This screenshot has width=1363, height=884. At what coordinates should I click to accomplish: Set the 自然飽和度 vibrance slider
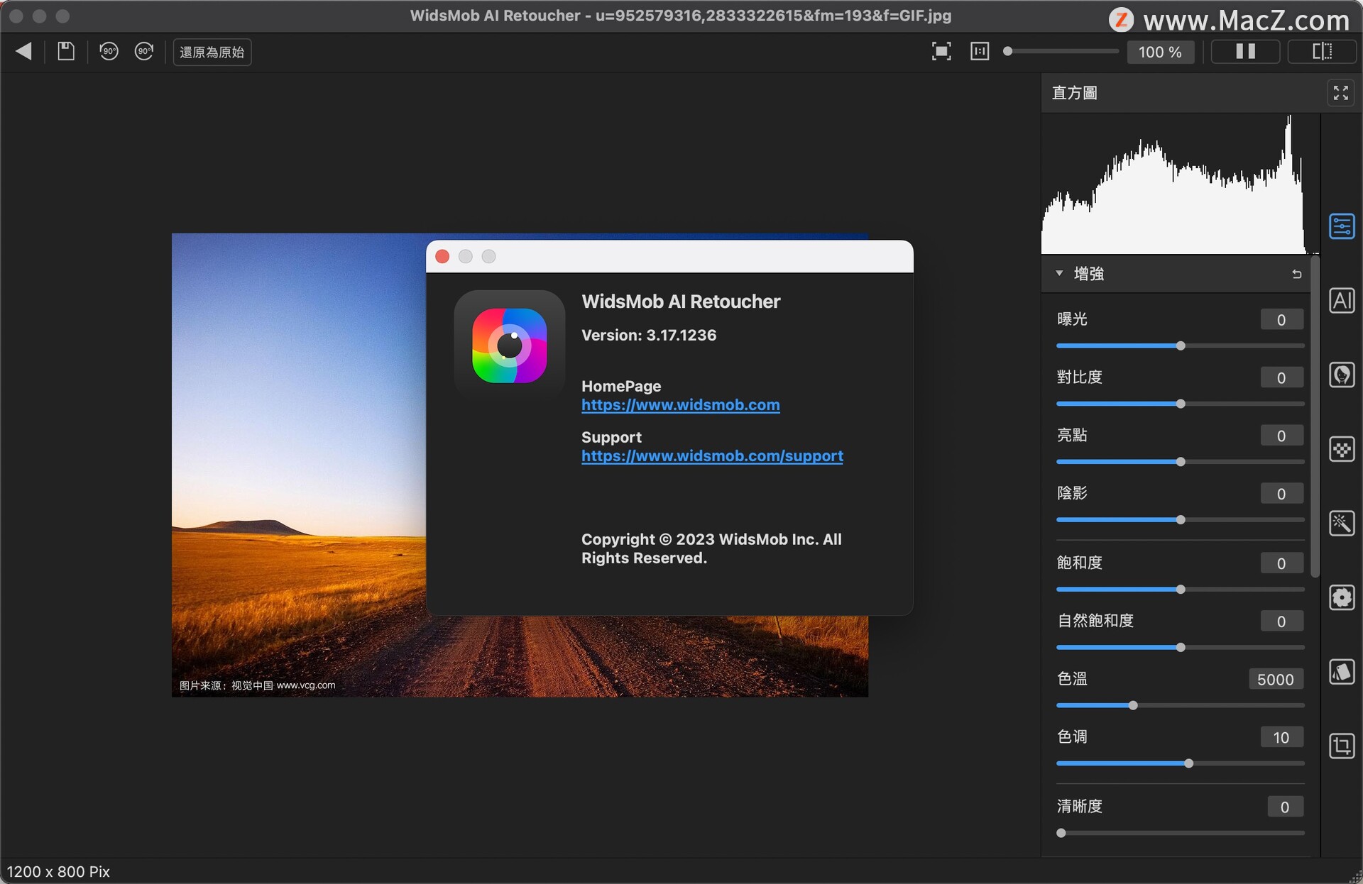point(1181,648)
